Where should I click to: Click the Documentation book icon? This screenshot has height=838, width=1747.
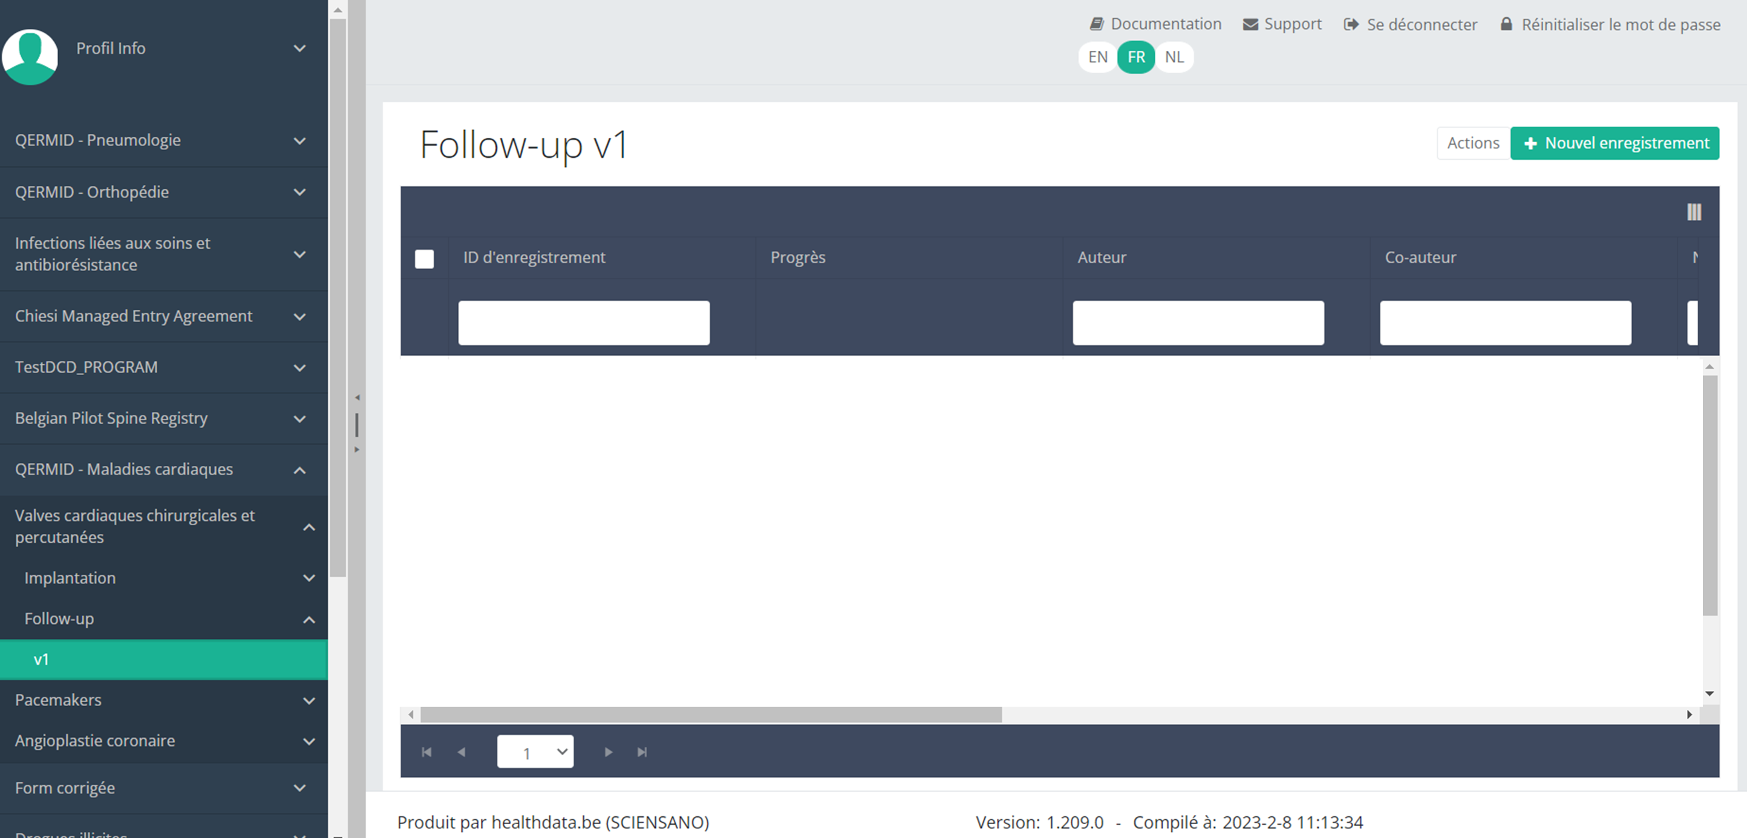point(1096,24)
